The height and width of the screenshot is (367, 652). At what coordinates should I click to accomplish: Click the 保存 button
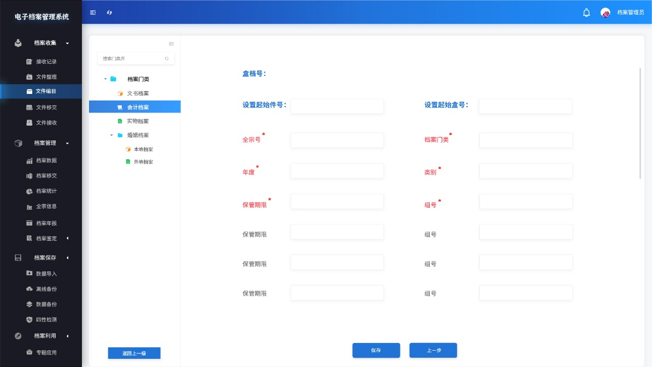tap(376, 350)
